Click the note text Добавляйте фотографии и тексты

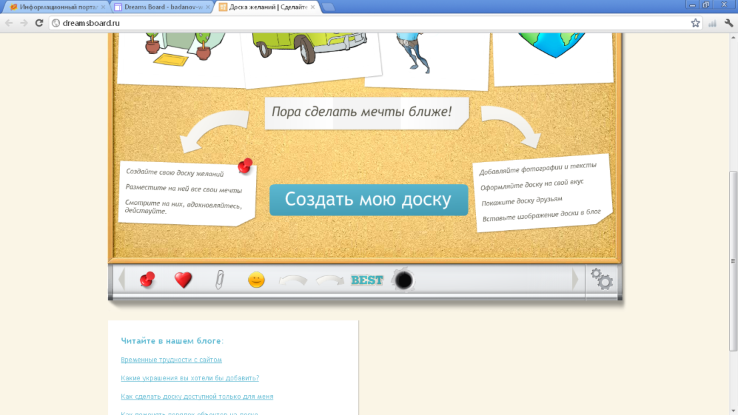pos(538,169)
